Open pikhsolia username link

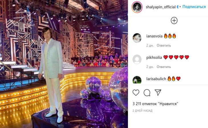tap(154, 57)
